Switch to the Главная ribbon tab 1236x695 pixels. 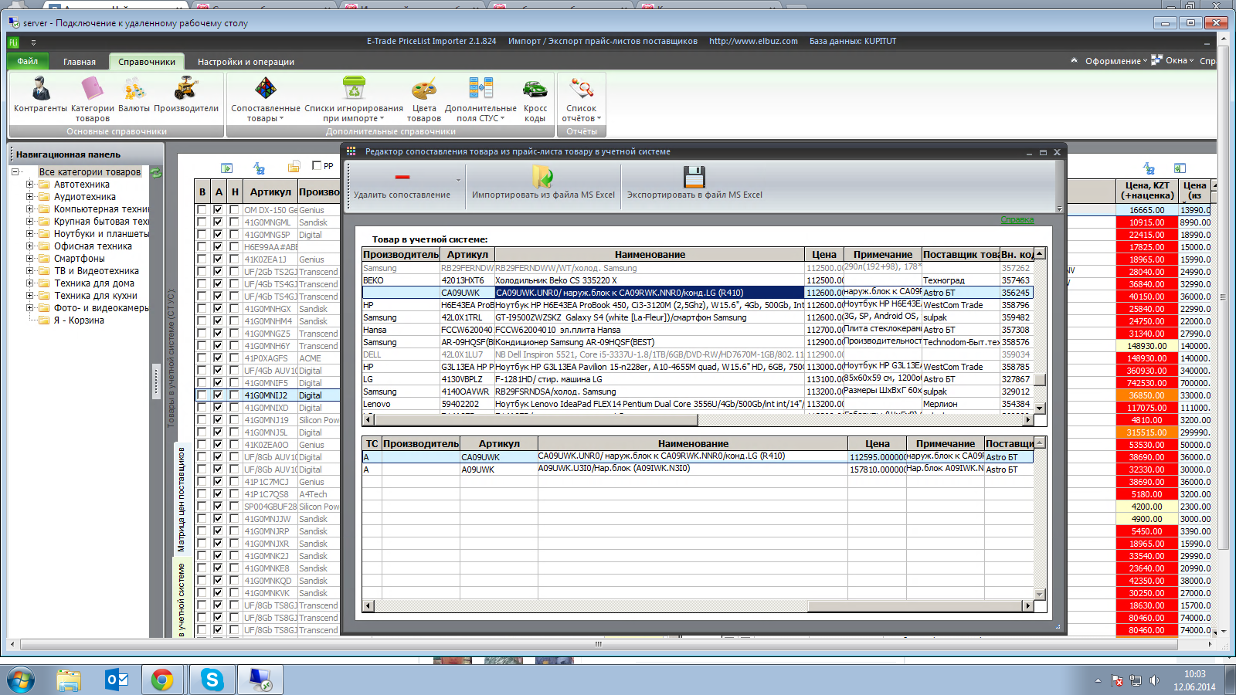[80, 62]
